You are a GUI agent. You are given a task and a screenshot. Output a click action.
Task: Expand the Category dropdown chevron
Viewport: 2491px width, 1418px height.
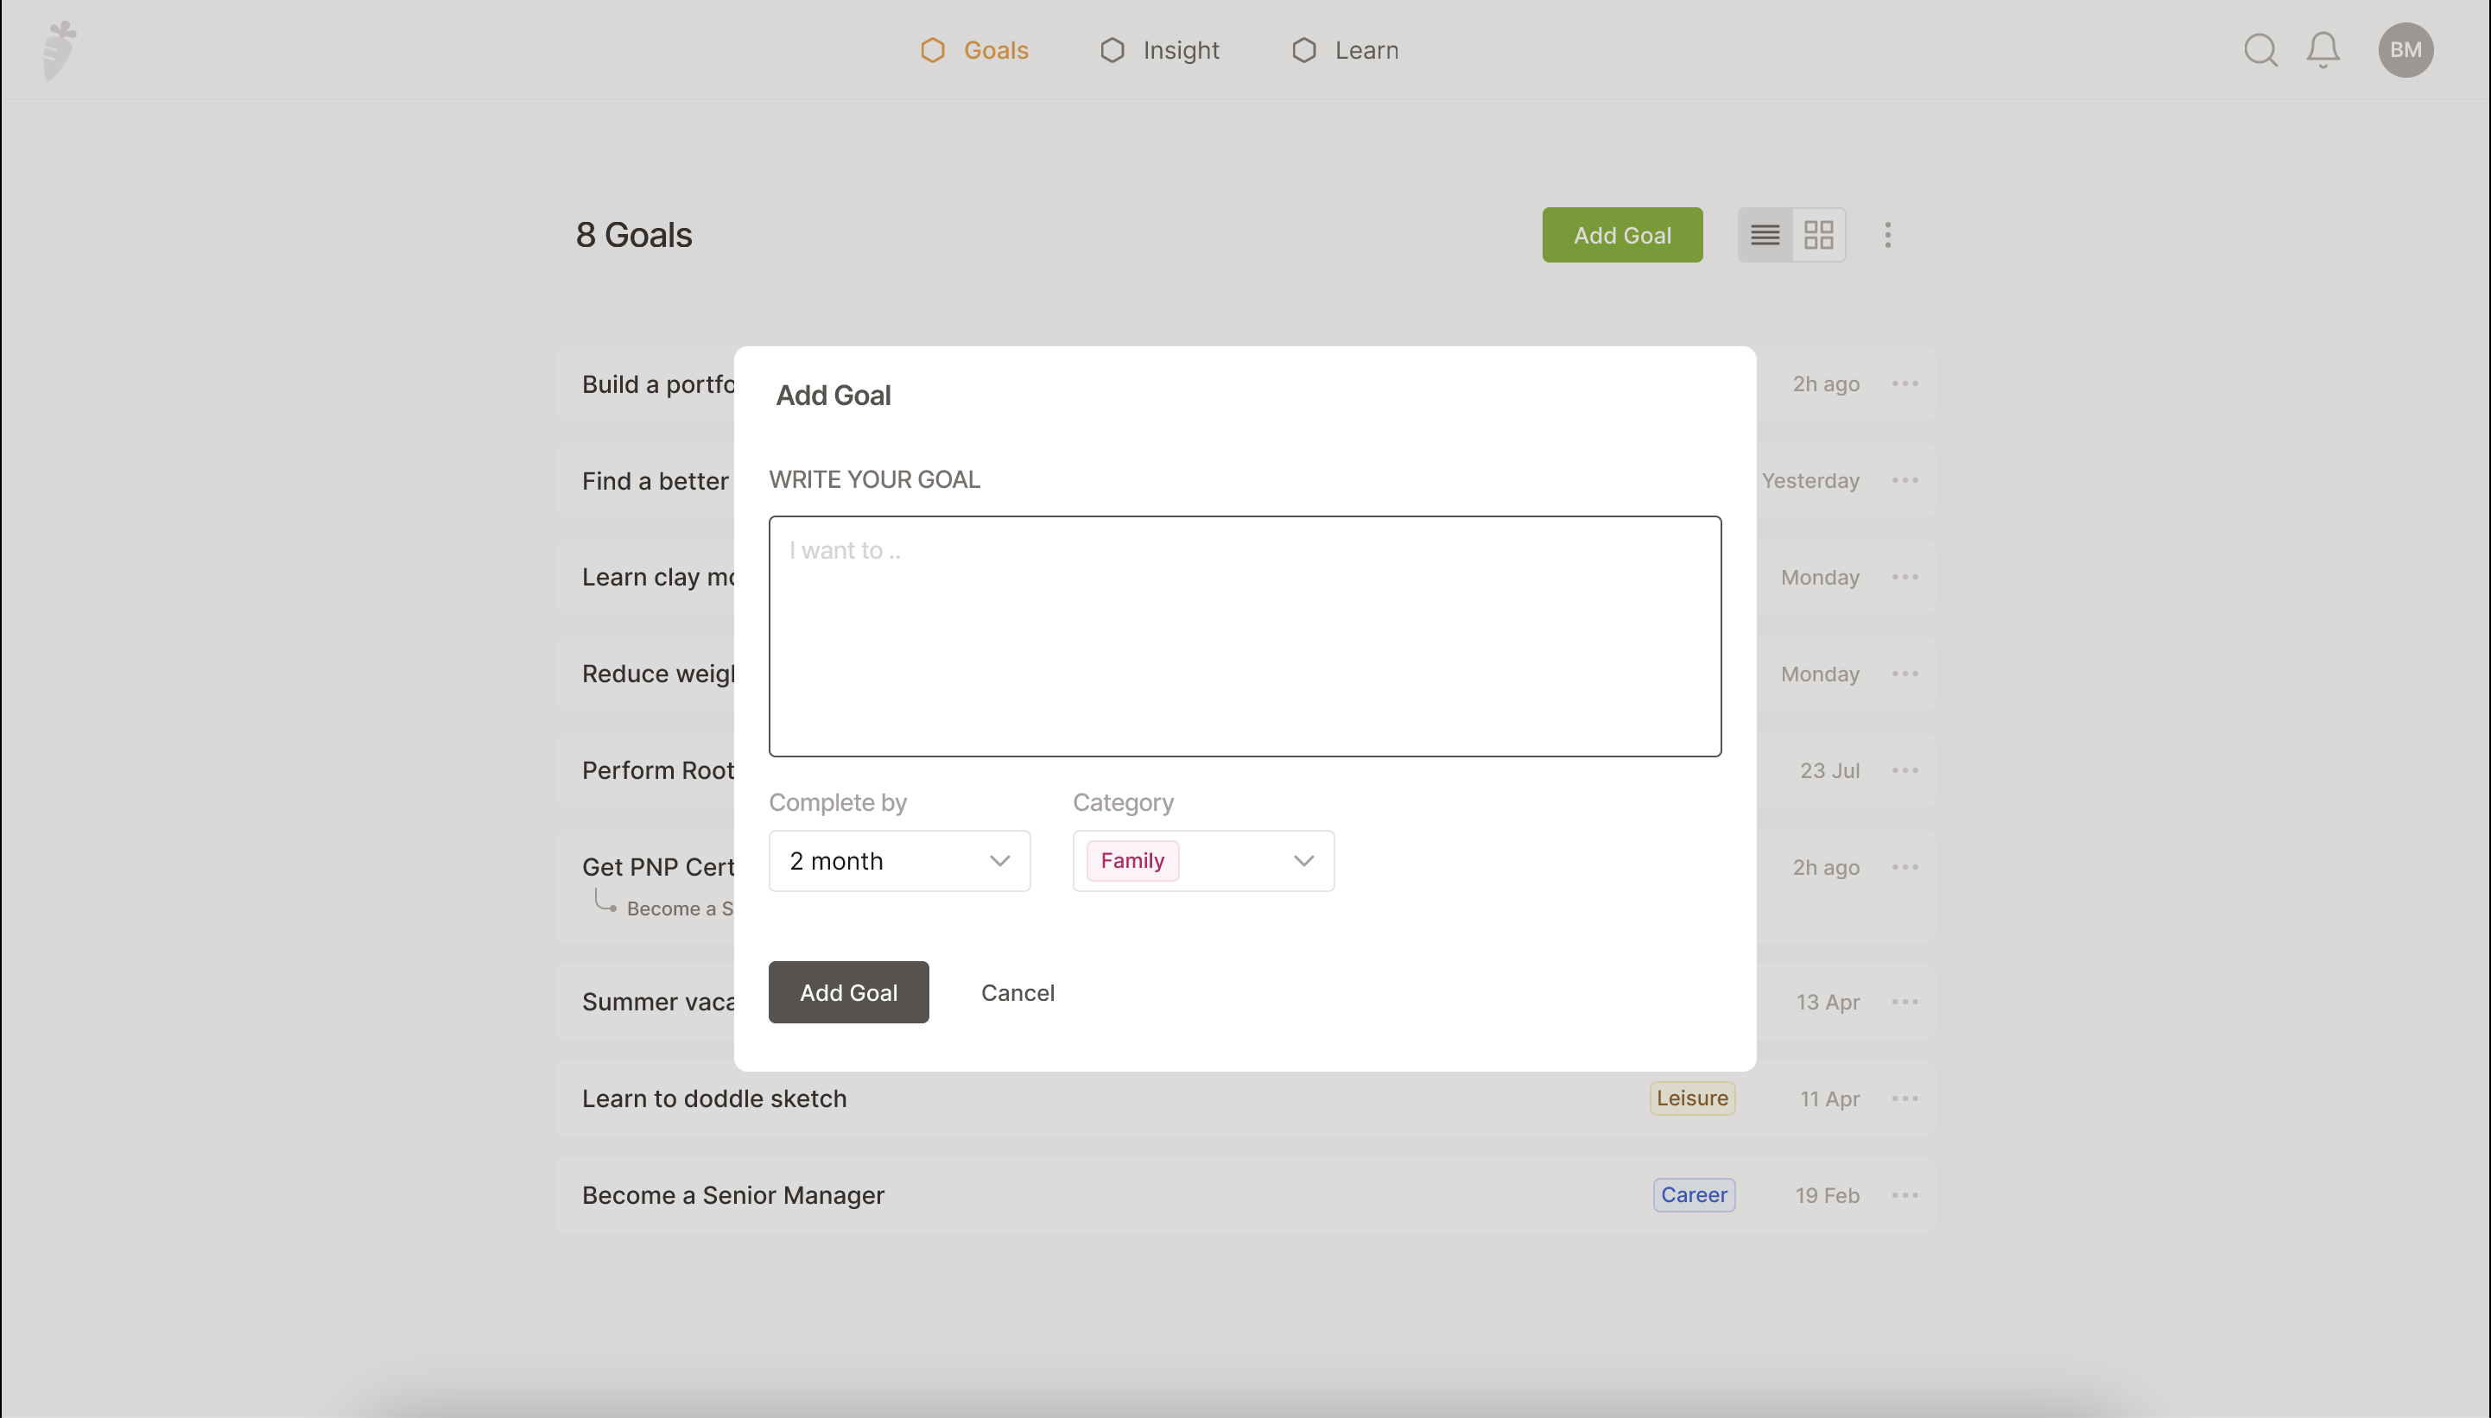(x=1303, y=861)
